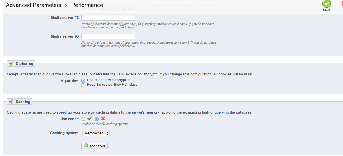The image size is (343, 156).
Task: Click the Save label under the checkmark
Action: coord(326,10)
